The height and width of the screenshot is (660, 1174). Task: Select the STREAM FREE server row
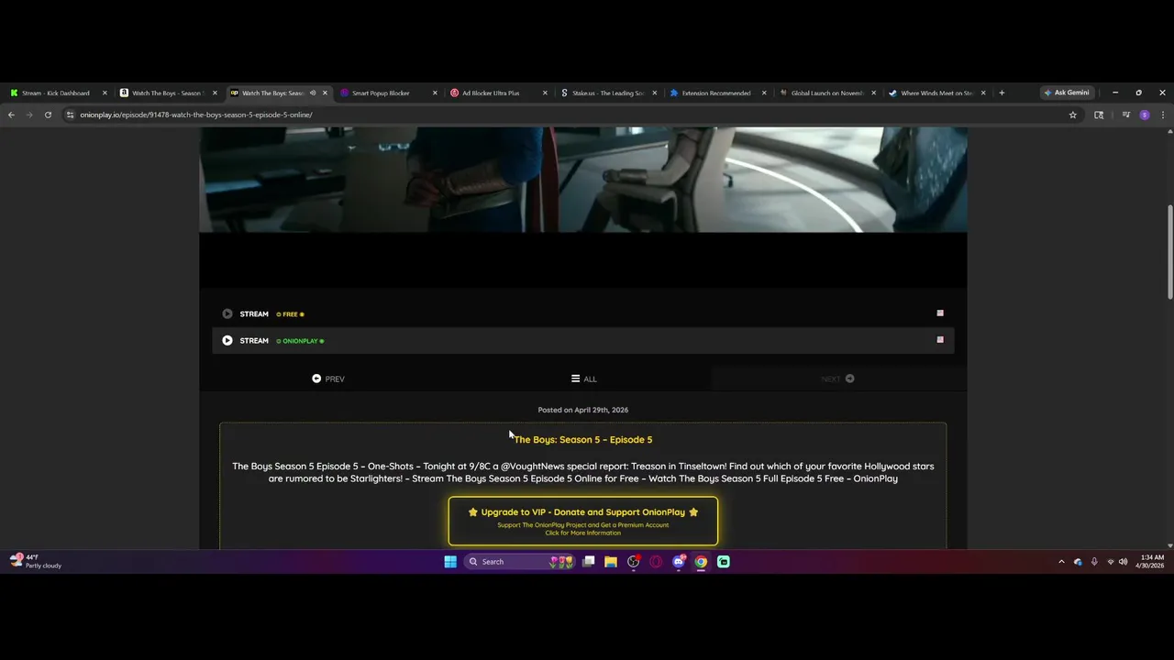pyautogui.click(x=583, y=313)
